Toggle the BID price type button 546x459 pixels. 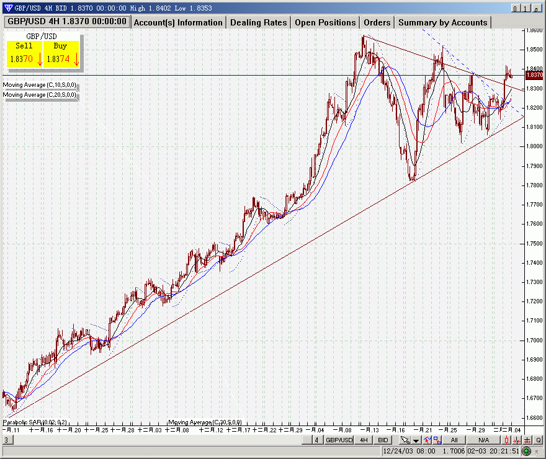(383, 440)
